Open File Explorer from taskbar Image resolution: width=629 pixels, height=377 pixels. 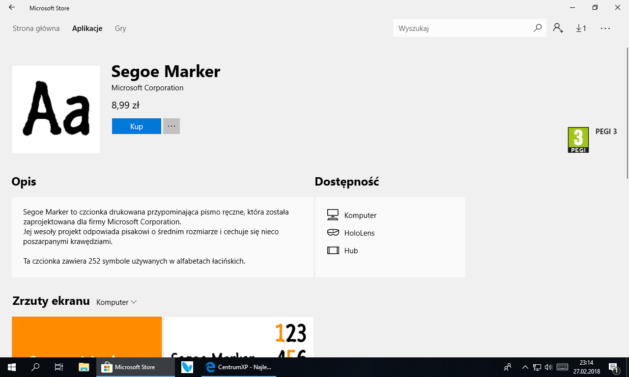(x=84, y=367)
